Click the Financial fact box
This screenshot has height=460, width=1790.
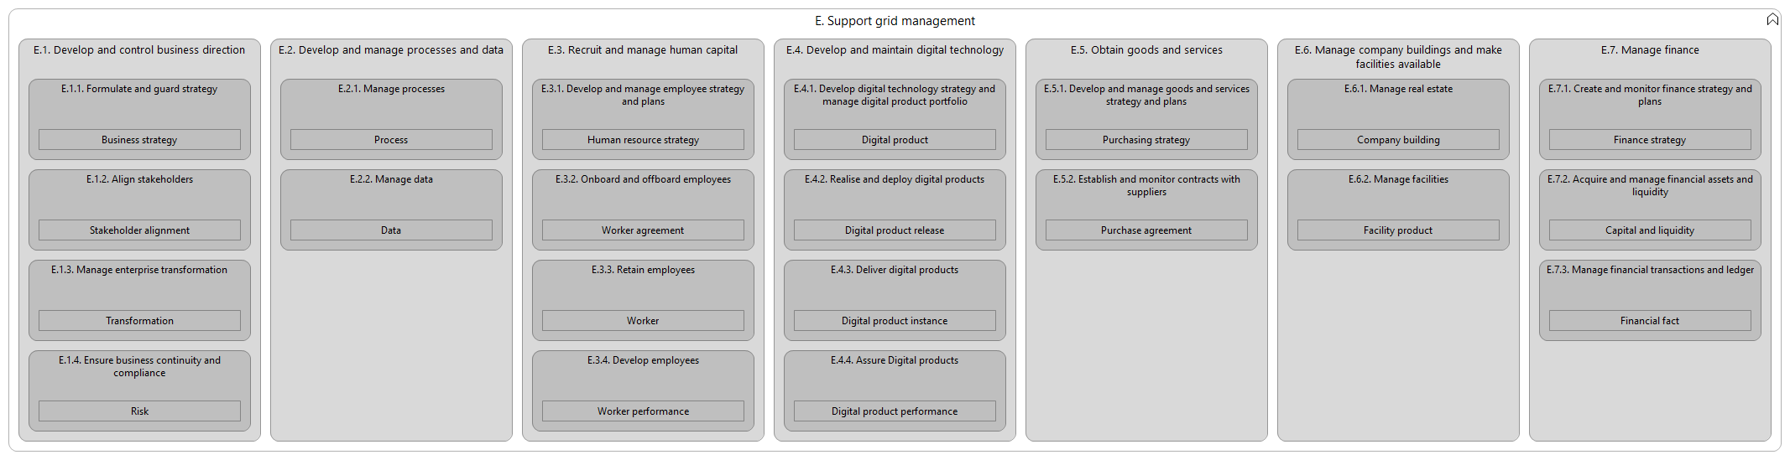click(1650, 321)
